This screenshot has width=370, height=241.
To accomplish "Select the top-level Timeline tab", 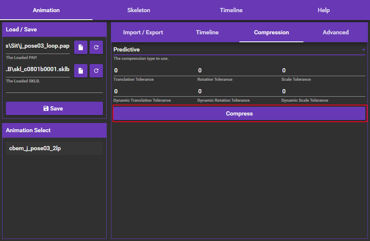I will point(231,10).
